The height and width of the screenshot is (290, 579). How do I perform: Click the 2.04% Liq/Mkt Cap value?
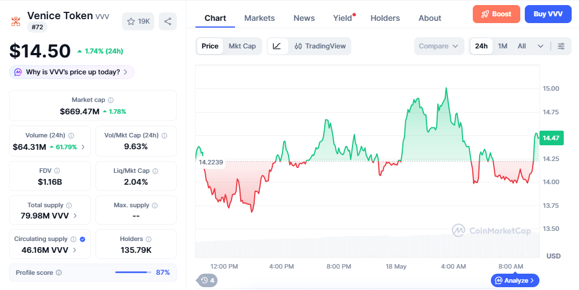click(x=136, y=181)
